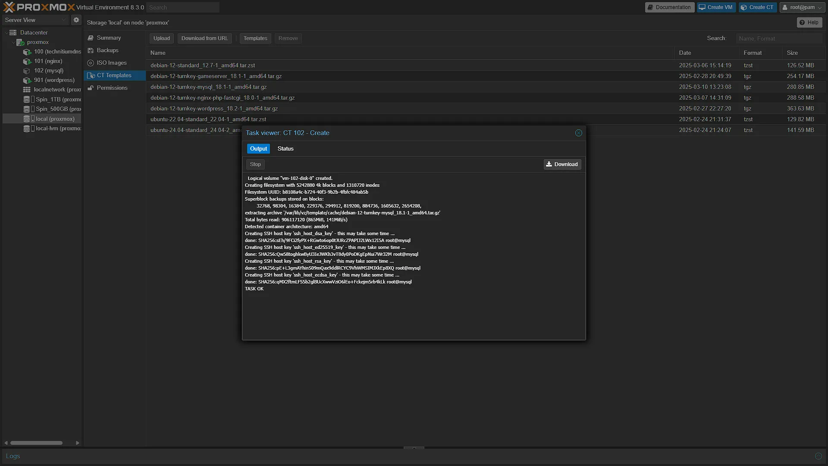
Task: Click the Upload button
Action: coord(162,38)
